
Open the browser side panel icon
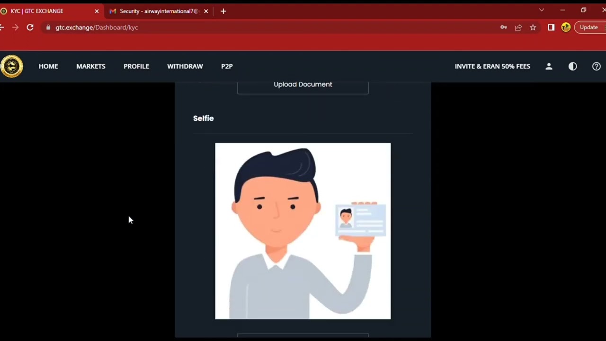[551, 27]
